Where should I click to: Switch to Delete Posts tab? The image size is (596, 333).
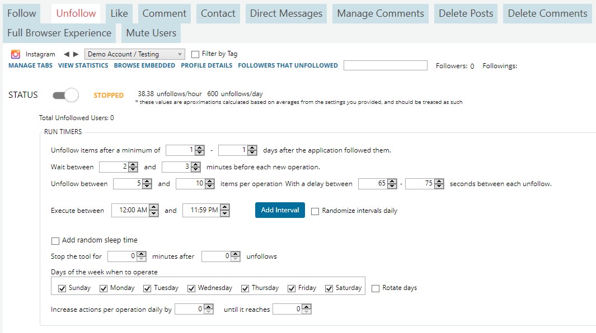point(466,13)
